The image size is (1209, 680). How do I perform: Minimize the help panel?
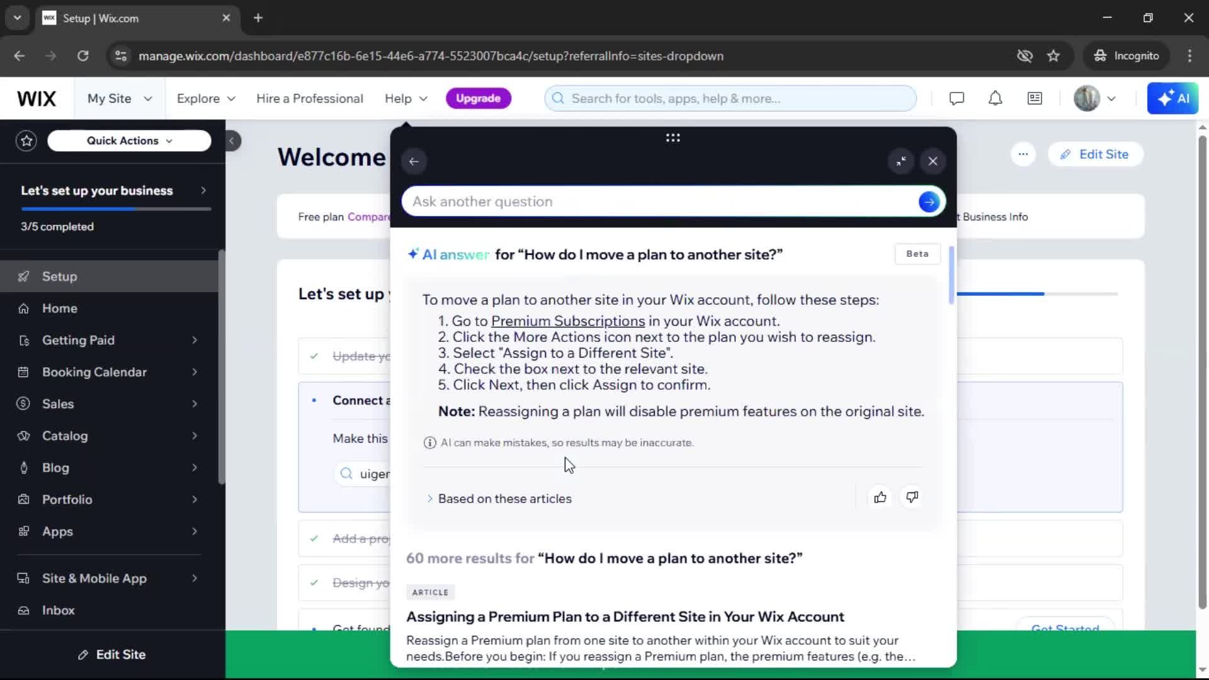901,161
